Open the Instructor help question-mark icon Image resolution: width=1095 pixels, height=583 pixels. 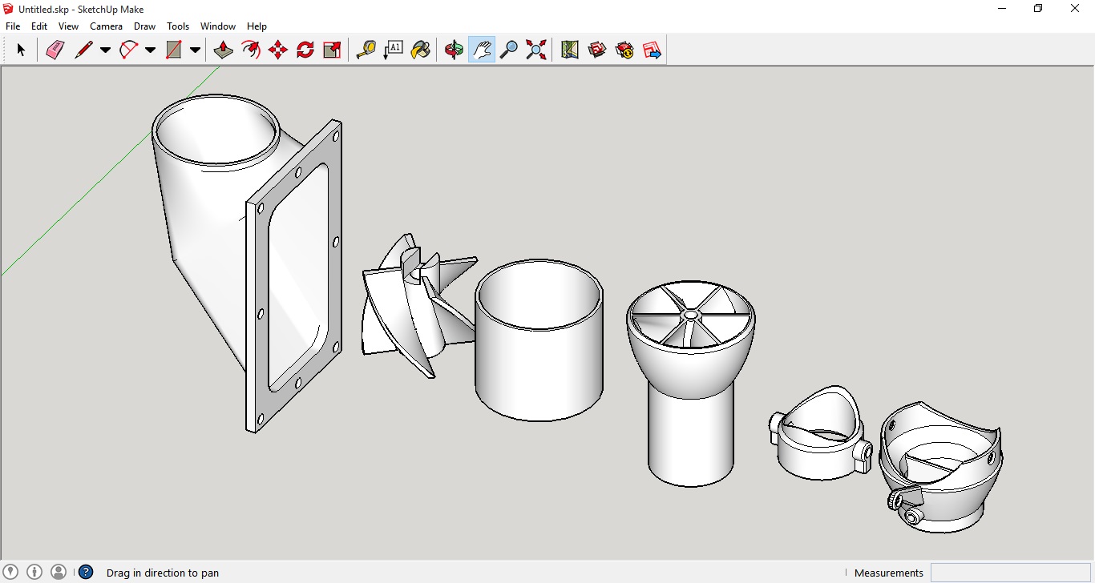tap(86, 572)
